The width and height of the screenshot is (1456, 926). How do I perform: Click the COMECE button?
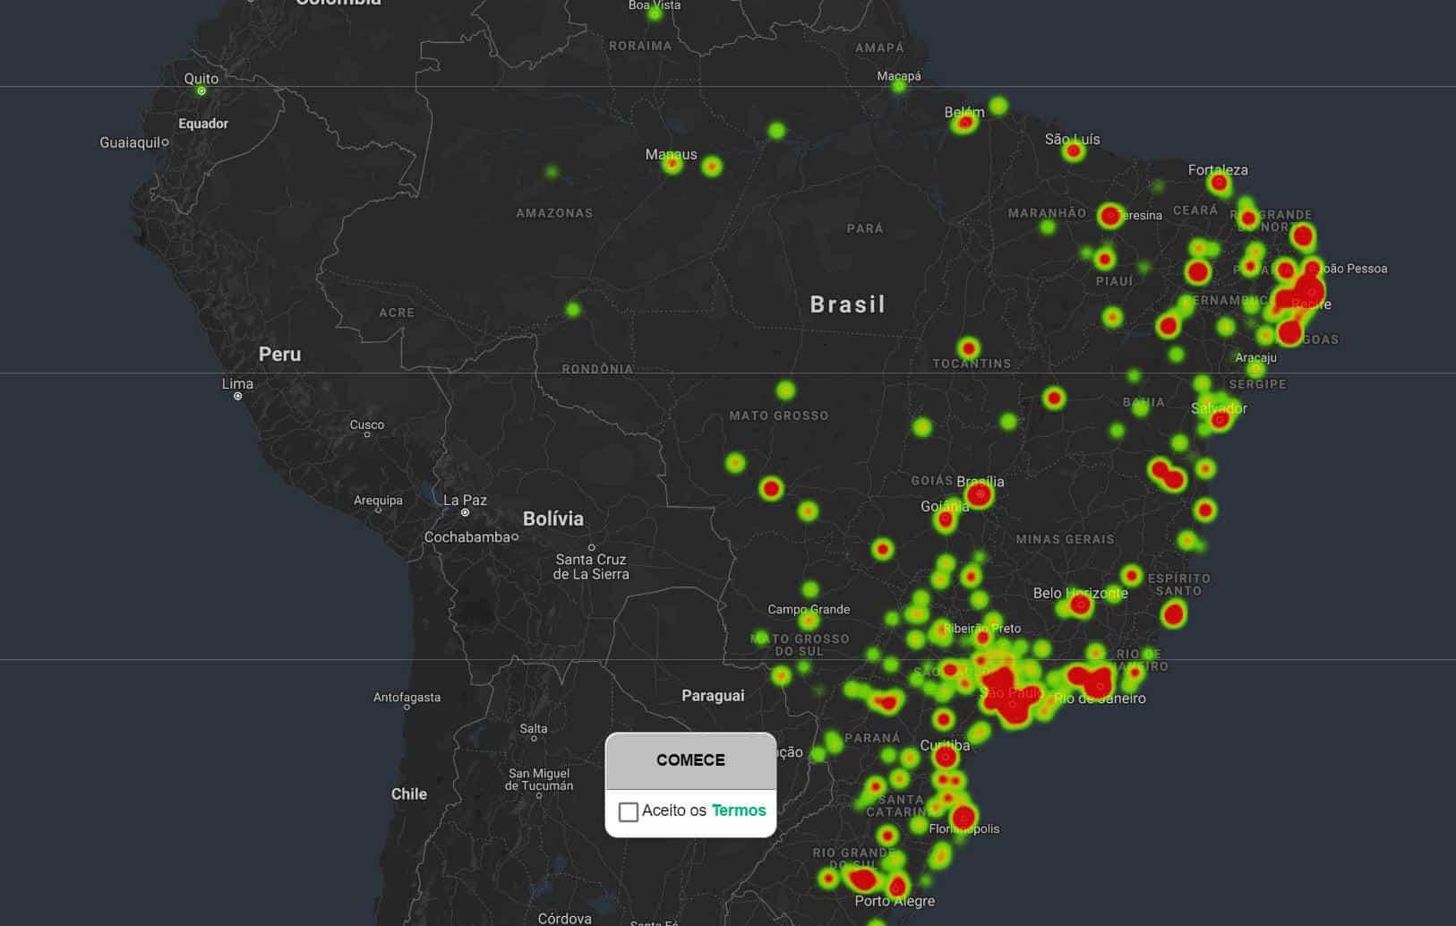[x=690, y=760]
